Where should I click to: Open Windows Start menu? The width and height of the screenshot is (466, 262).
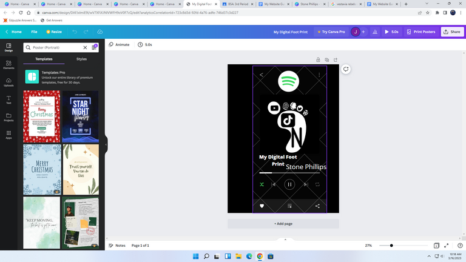(195, 257)
